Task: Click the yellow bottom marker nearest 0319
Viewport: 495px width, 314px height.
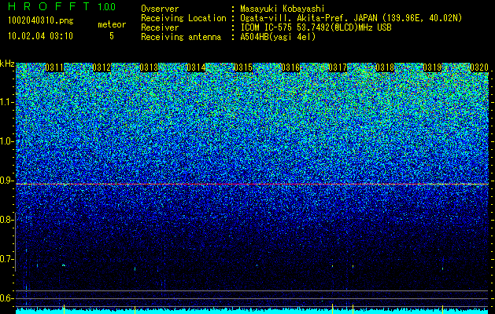Action: (442, 309)
